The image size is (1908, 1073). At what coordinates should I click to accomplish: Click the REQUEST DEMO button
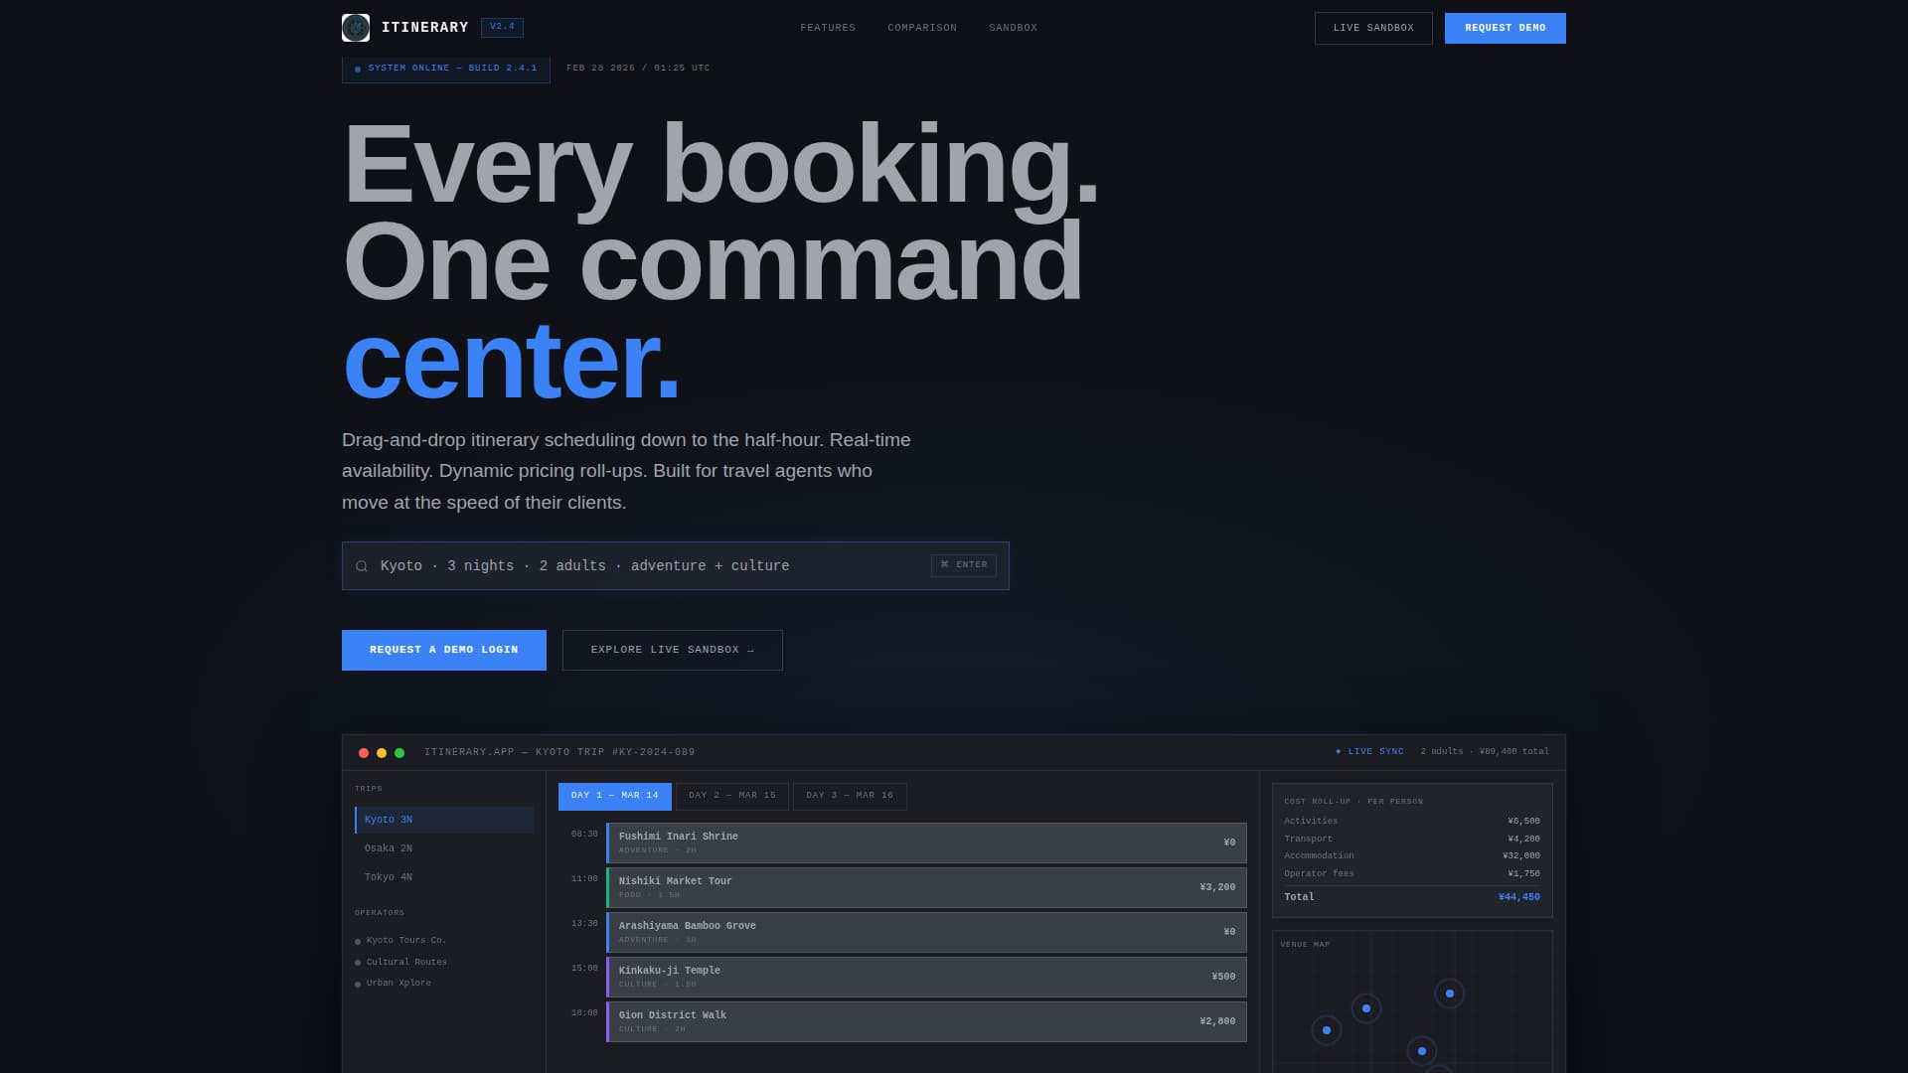coord(1505,28)
